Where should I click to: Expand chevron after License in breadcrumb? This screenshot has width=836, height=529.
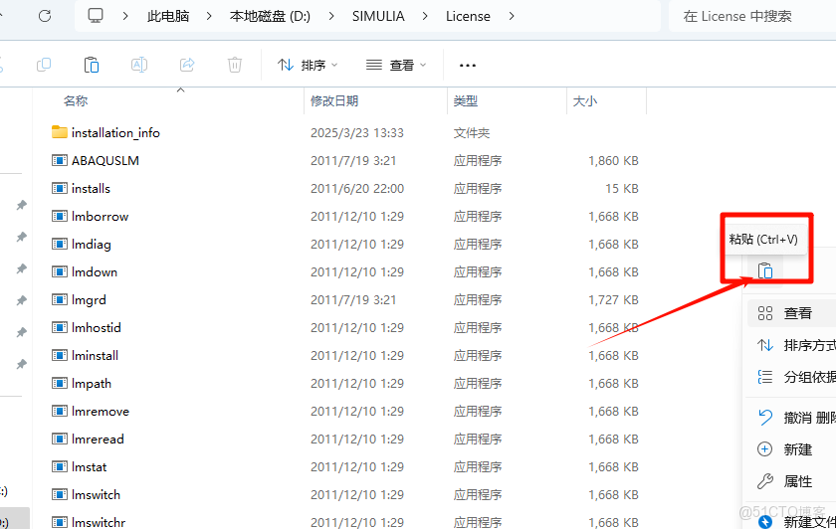[x=512, y=17]
